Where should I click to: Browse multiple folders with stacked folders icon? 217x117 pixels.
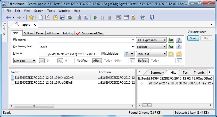179,54
